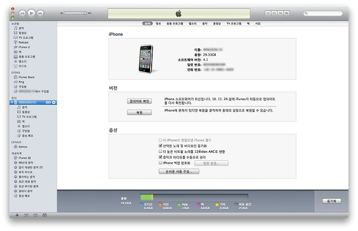This screenshot has height=231, width=358.
Task: Open 라디오 in the sidebar
Action: (x=20, y=66)
